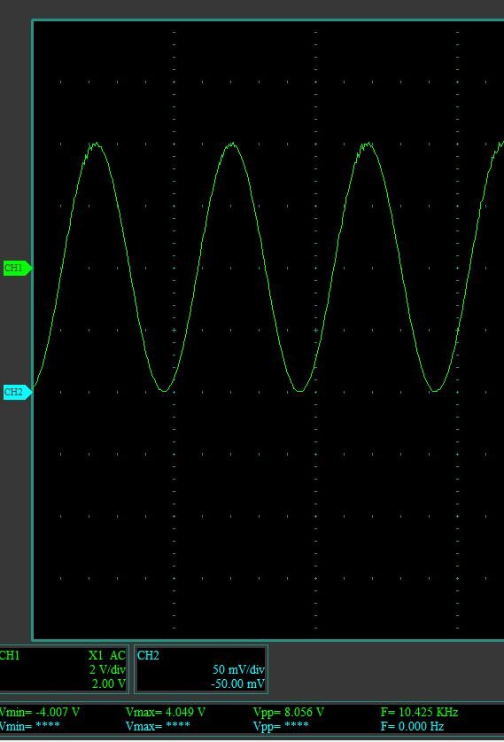
Task: Click the F= 0.000 Hz CH2 readout
Action: click(412, 726)
